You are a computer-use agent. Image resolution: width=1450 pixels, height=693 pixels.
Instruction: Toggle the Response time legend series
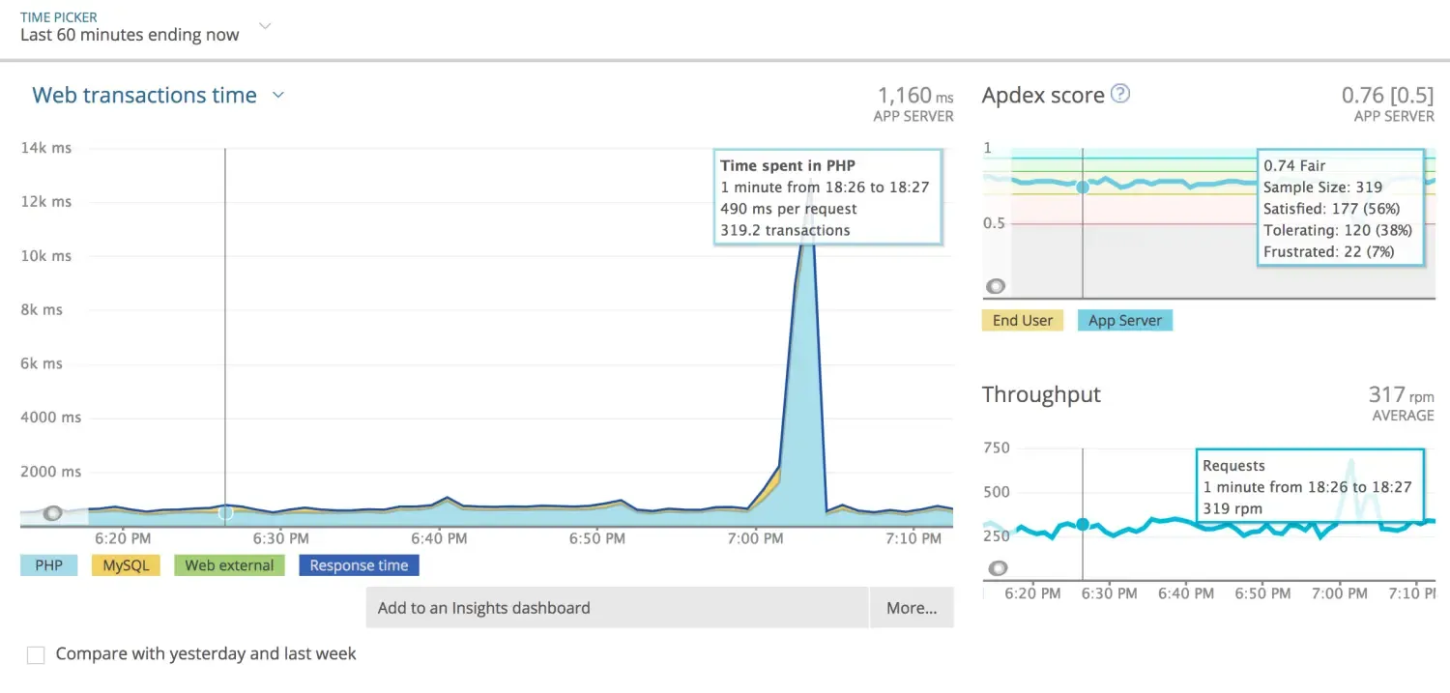pyautogui.click(x=359, y=565)
